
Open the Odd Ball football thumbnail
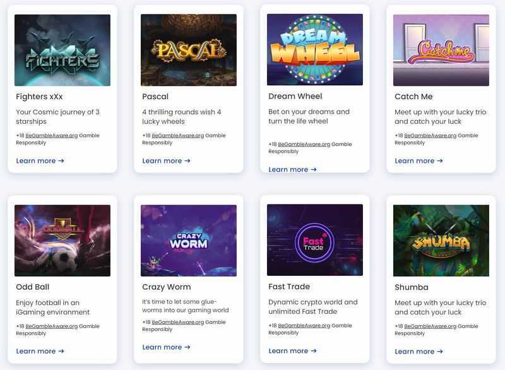point(62,241)
